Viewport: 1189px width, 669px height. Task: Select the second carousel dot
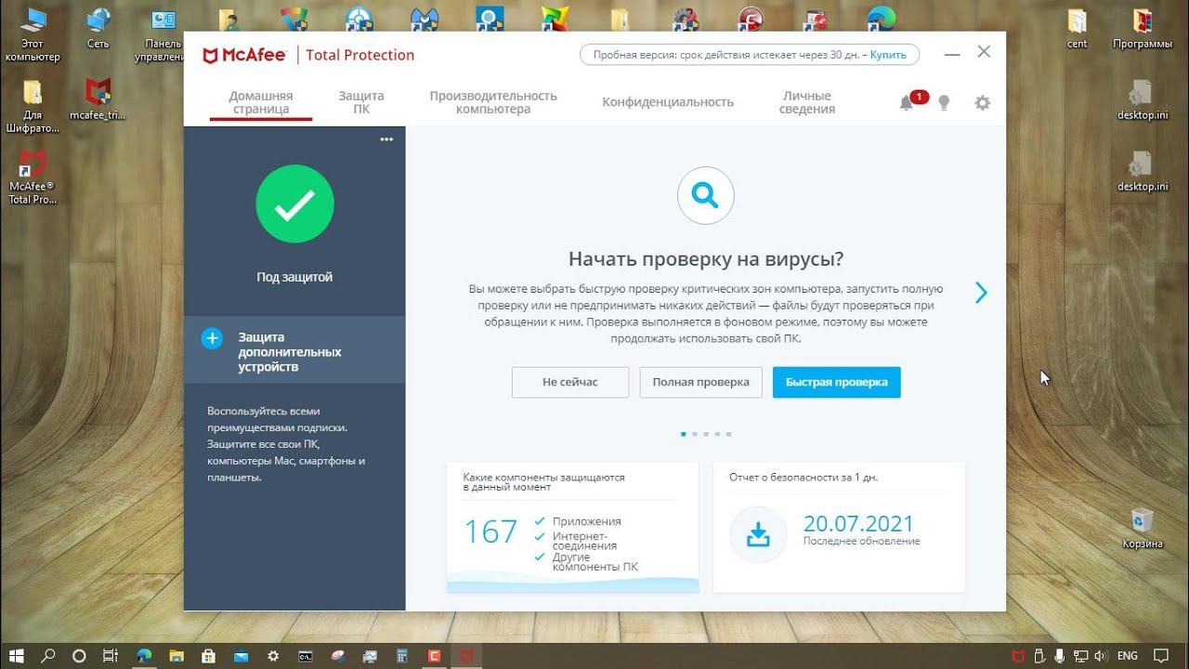pyautogui.click(x=695, y=434)
